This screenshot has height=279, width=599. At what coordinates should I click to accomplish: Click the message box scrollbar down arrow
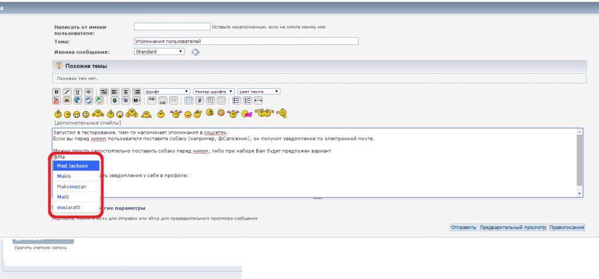(580, 194)
